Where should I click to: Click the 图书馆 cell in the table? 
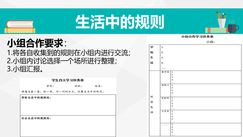coord(166,77)
